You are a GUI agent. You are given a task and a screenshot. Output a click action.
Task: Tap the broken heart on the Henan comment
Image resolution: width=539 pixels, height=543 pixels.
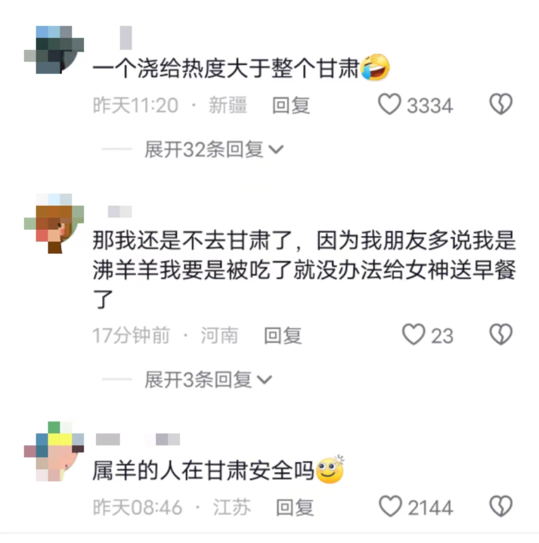[501, 335]
